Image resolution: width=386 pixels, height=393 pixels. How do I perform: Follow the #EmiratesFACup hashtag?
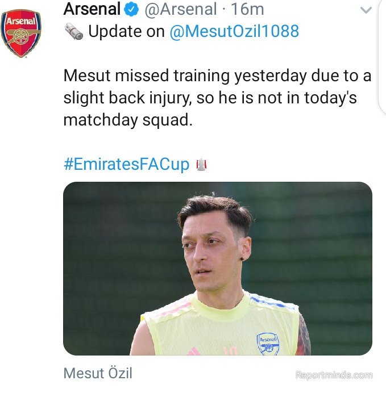(126, 165)
